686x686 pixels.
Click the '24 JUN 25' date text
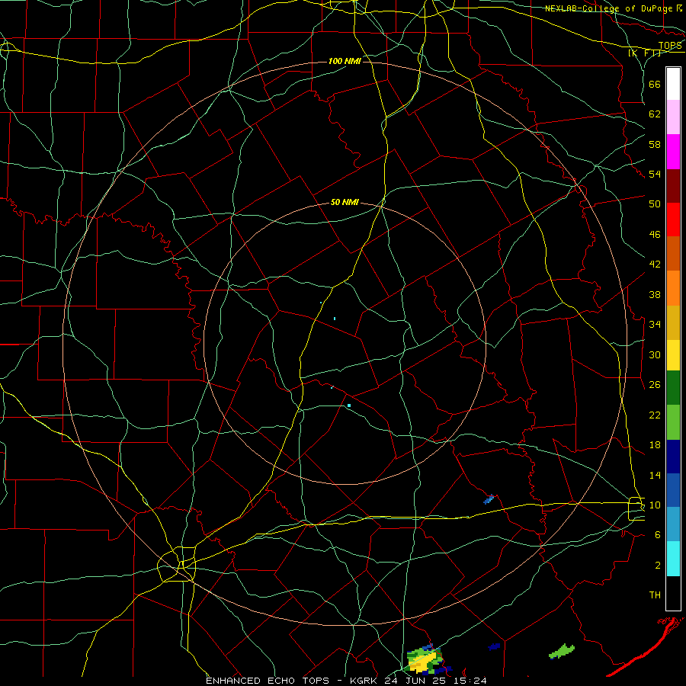(416, 681)
